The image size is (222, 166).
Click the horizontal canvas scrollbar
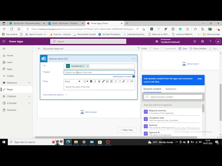(116, 137)
